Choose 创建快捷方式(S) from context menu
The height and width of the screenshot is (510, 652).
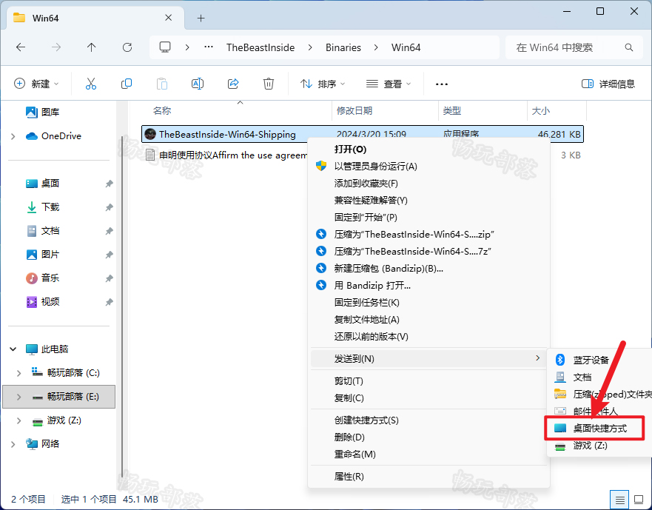point(428,420)
